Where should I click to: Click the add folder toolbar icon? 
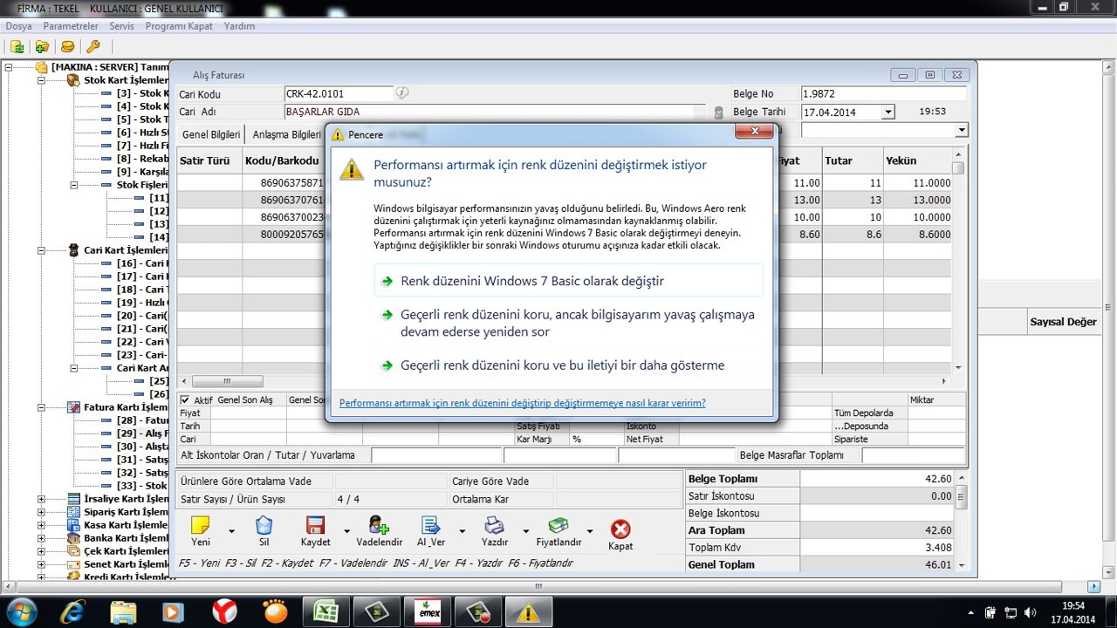click(x=42, y=46)
